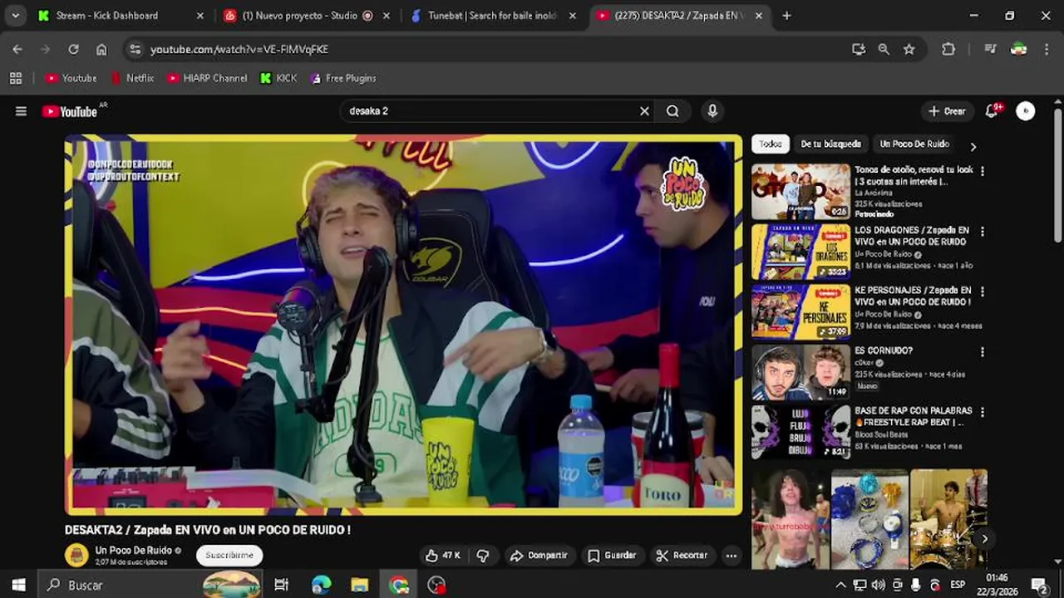Screen dimensions: 1064x598
Task: Reload the YouTube page
Action: tap(73, 50)
